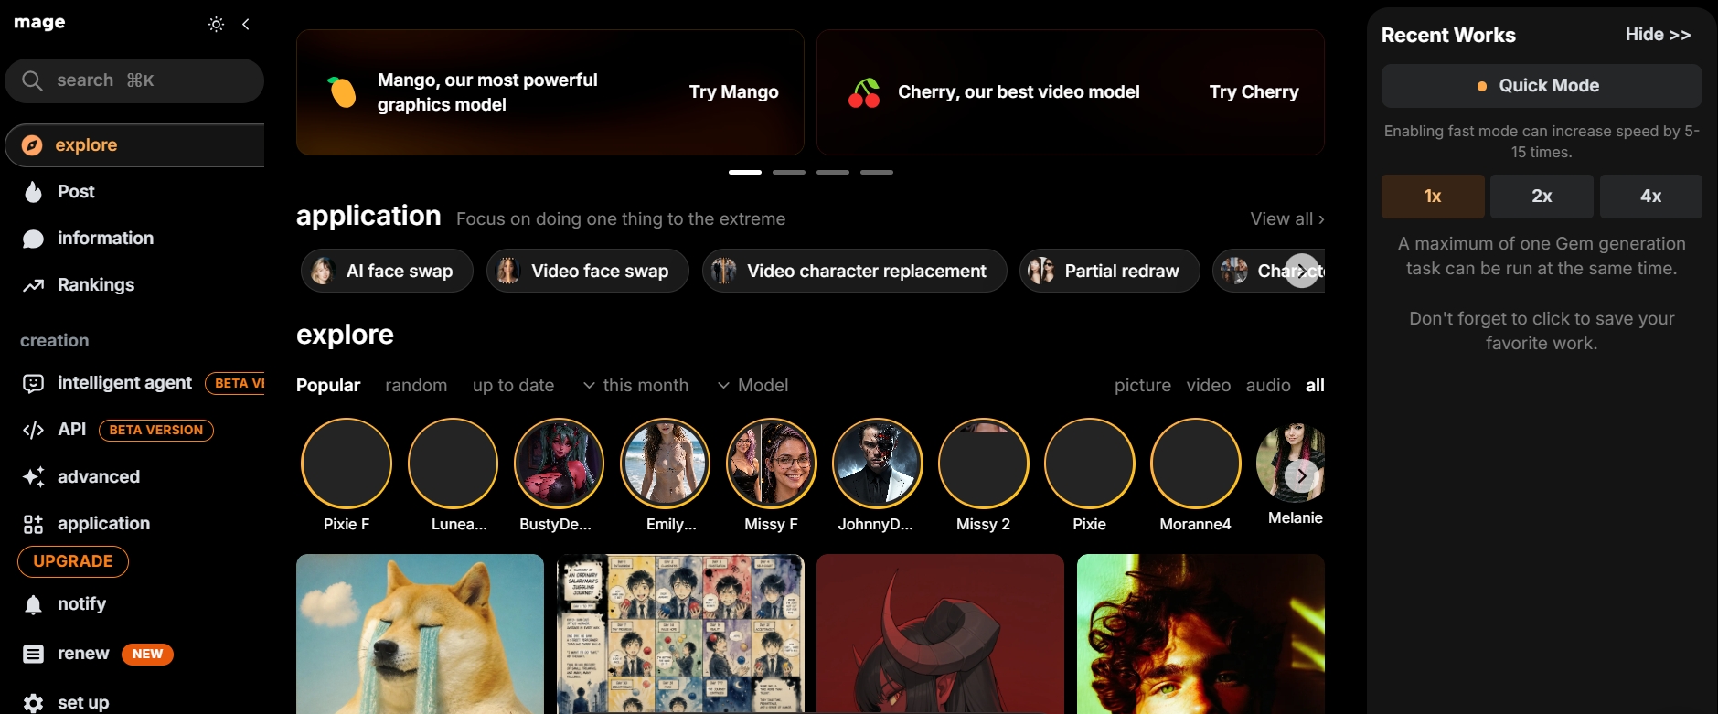Open the Post section flame icon
1718x714 pixels.
pos(33,192)
